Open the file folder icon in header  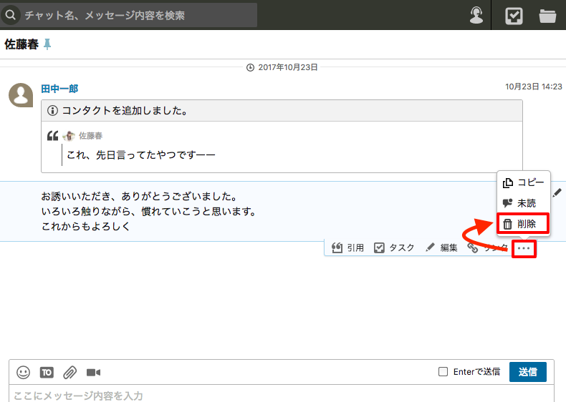pos(548,15)
